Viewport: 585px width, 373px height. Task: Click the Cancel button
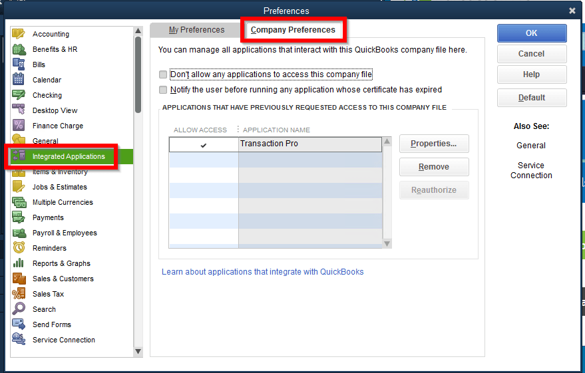532,54
